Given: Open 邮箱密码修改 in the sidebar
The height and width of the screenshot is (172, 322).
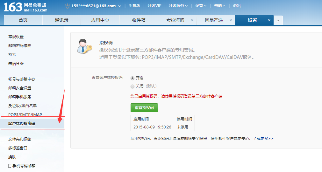Looking at the screenshot, I should pos(20,45).
